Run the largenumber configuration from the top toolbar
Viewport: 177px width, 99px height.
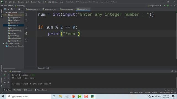[x=164, y=5]
